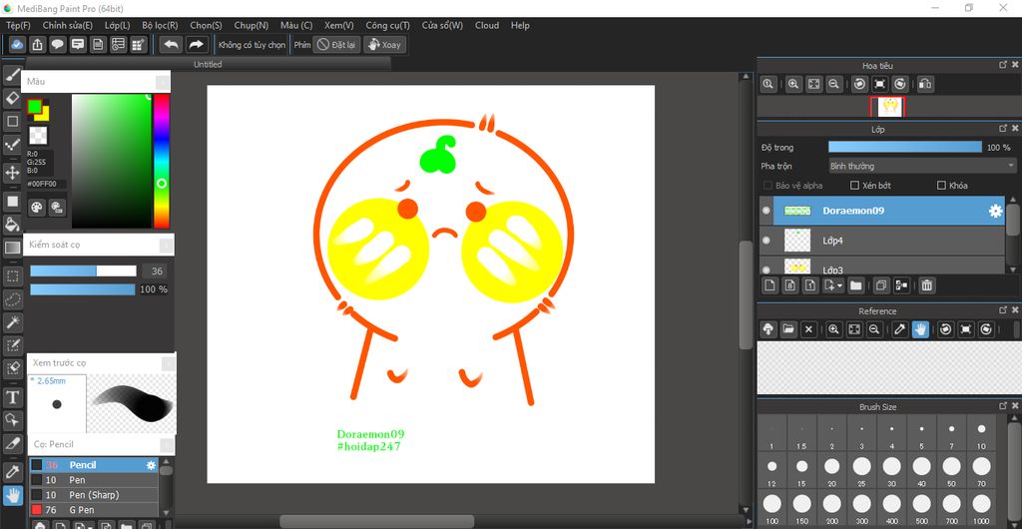Toggle the Xén bớt checkbox
Viewport: 1022px width, 529px height.
[x=855, y=186]
